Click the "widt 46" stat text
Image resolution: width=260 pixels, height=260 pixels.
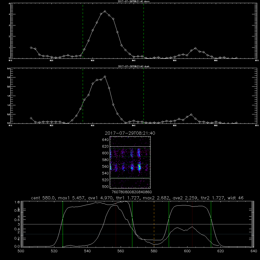click(x=236, y=198)
